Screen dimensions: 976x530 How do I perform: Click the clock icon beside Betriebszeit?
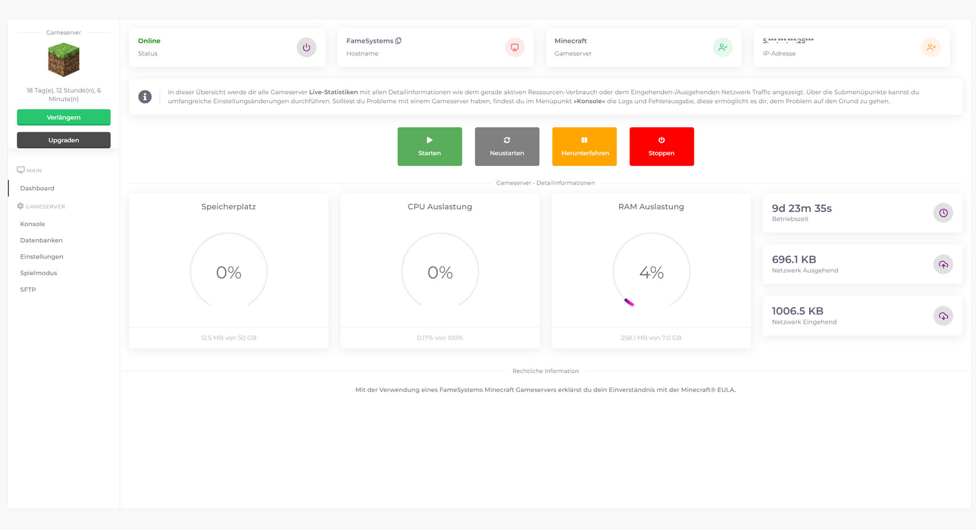(943, 213)
